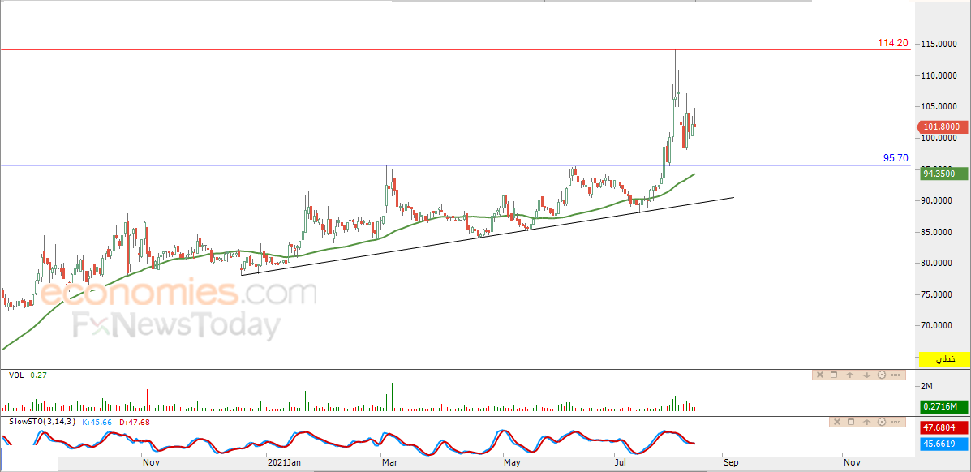Viewport: 971px width, 472px height.
Task: Click the Sep date axis label
Action: click(x=730, y=462)
